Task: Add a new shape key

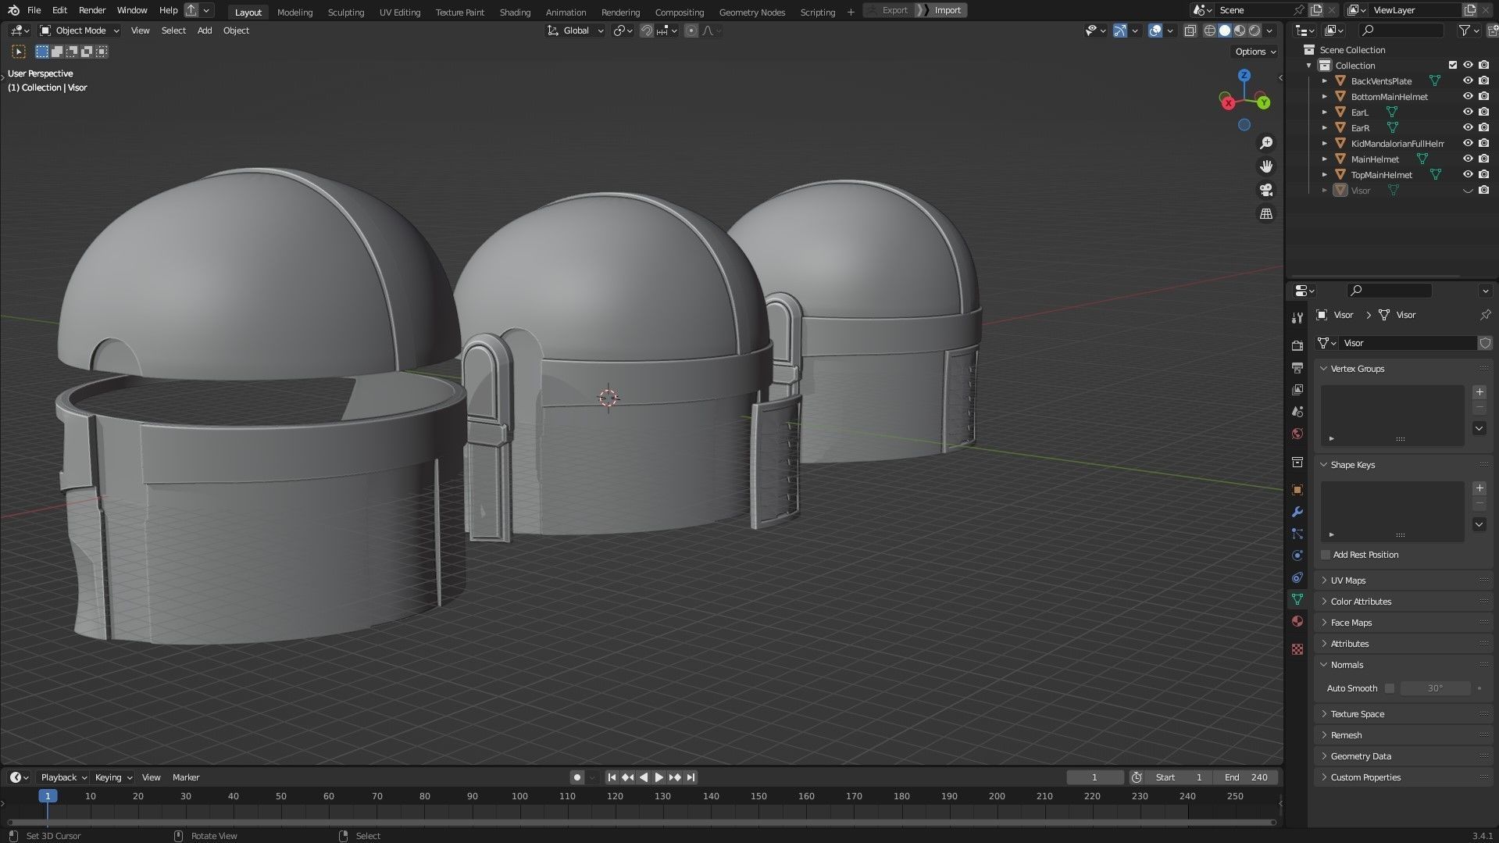Action: click(x=1479, y=488)
